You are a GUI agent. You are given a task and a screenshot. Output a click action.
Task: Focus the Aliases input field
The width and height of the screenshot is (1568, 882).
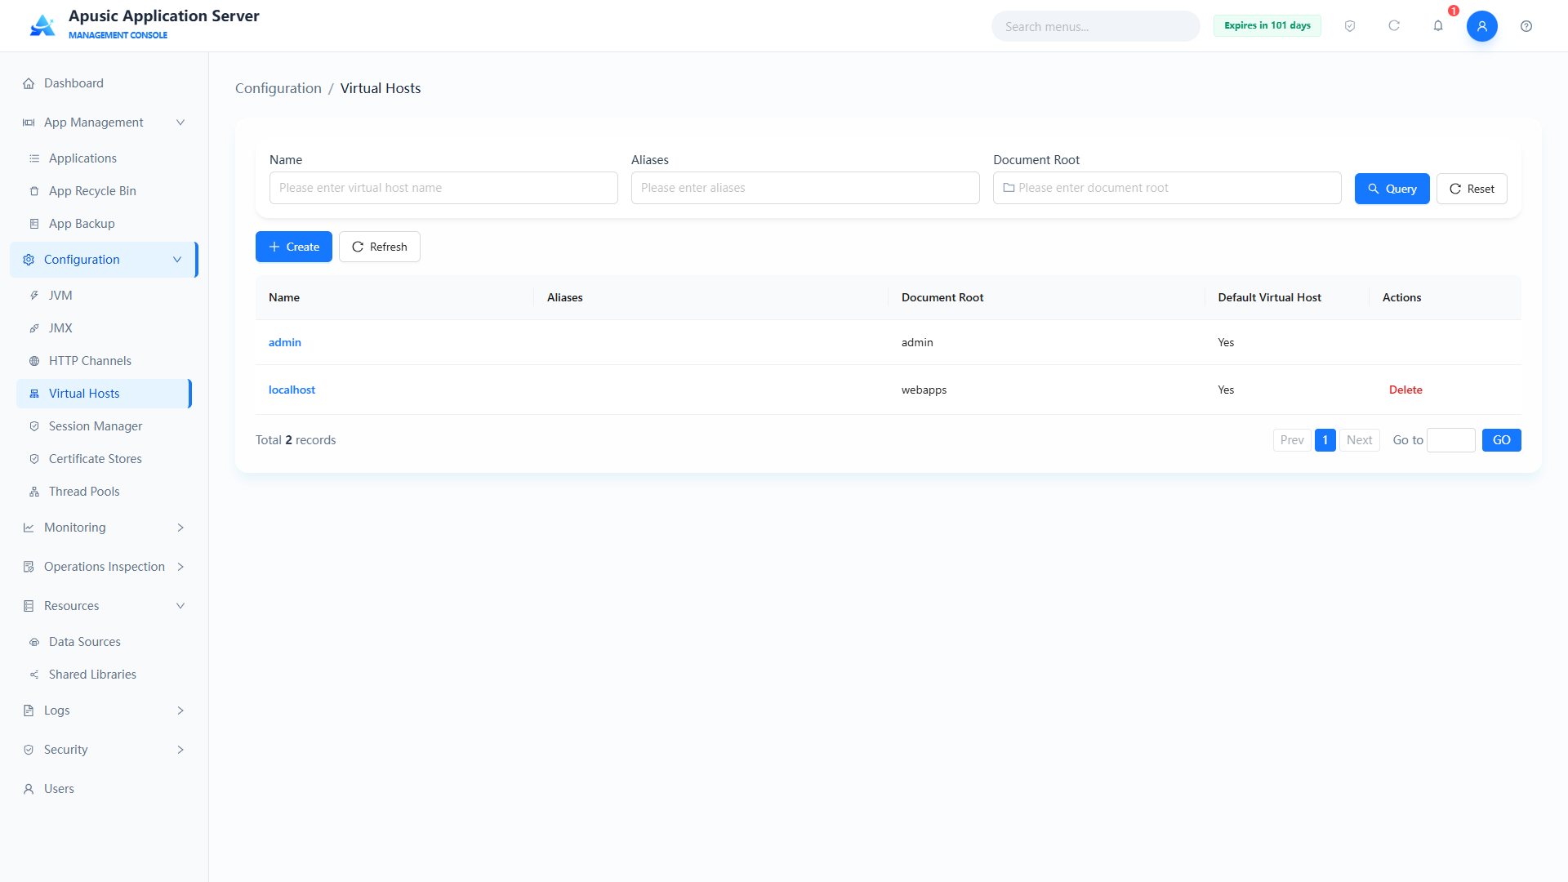pos(805,188)
